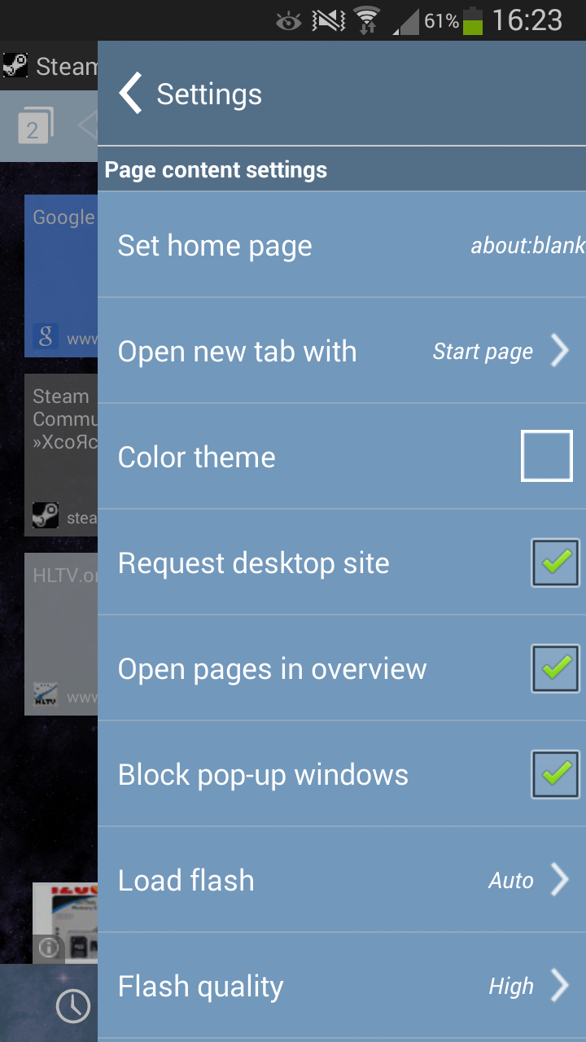
Task: Tap the info icon on the bottom thumbnail
Action: tap(49, 948)
